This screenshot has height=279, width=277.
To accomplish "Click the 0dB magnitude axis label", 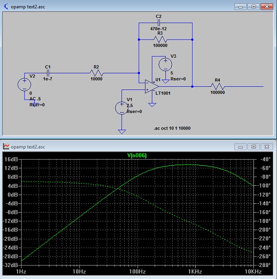I will (11, 195).
